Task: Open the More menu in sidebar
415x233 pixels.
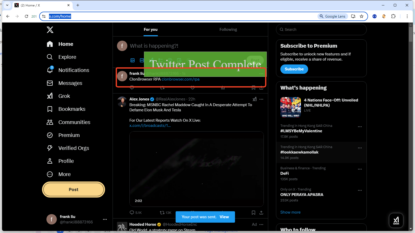Action: coord(59,174)
